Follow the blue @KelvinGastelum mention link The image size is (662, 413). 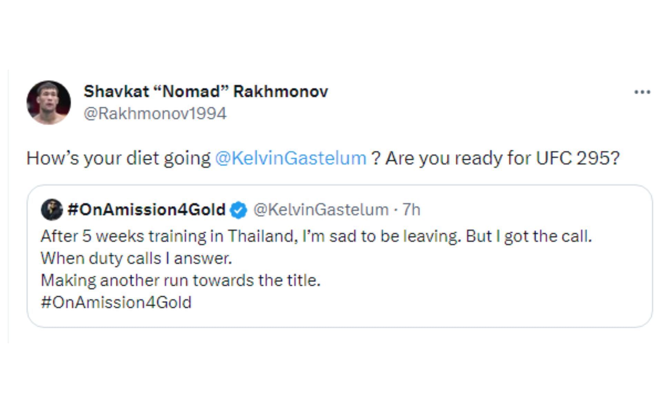tap(290, 158)
